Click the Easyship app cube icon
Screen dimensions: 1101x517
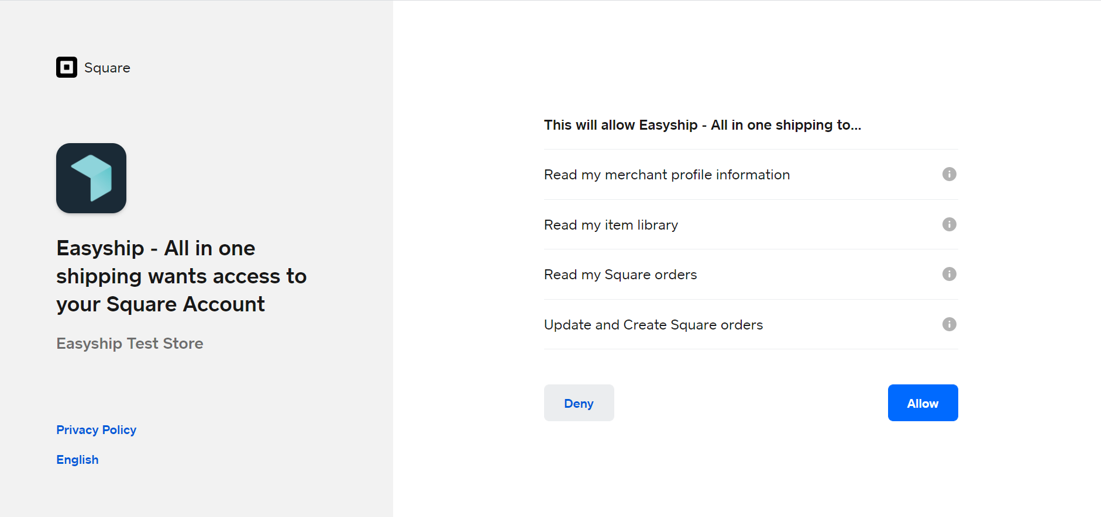pyautogui.click(x=91, y=178)
